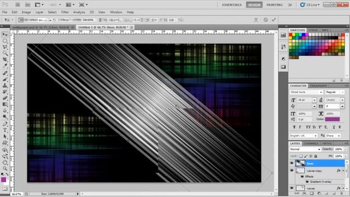The image size is (350, 197).
Task: Select the 3D Rotate tool
Action: (x=5, y=150)
